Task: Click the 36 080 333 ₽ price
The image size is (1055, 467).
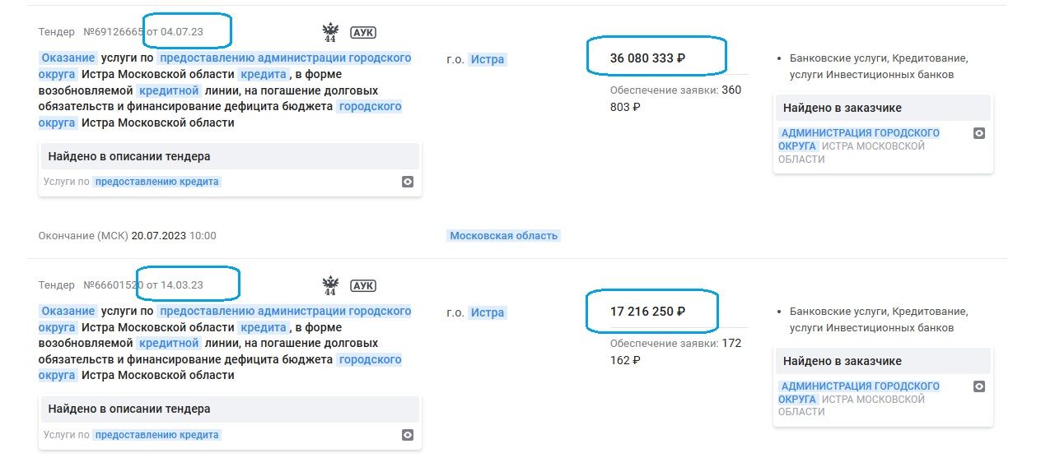Action: [x=647, y=58]
